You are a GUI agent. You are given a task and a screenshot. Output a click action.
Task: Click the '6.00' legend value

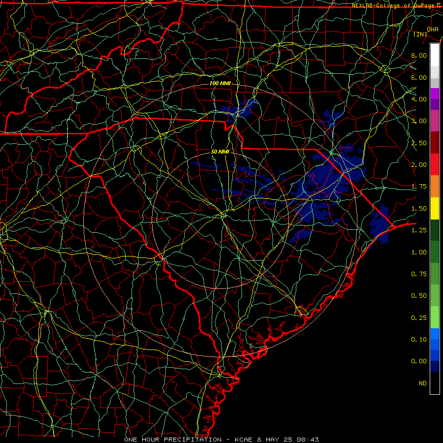pos(419,77)
